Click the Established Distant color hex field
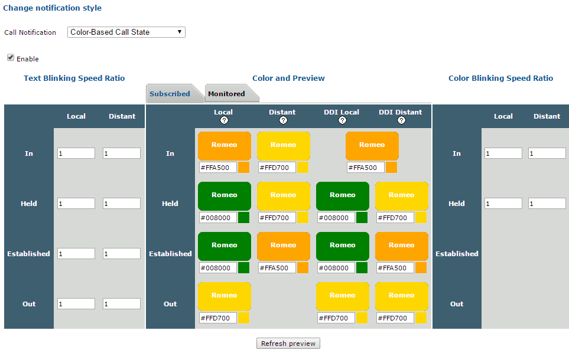 pos(277,268)
